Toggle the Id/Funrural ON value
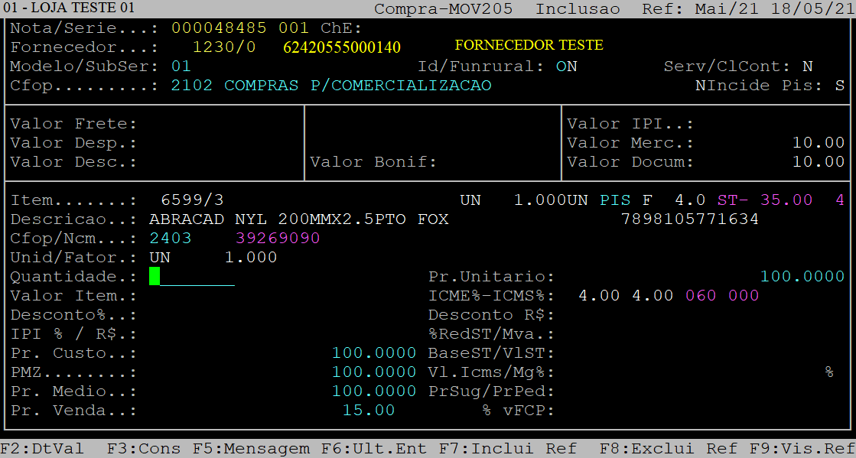856x458 pixels. click(x=566, y=67)
